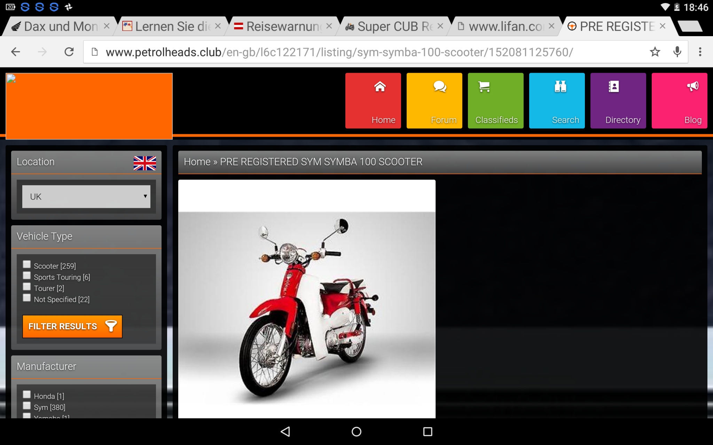Tap the microphone voice search icon

677,52
